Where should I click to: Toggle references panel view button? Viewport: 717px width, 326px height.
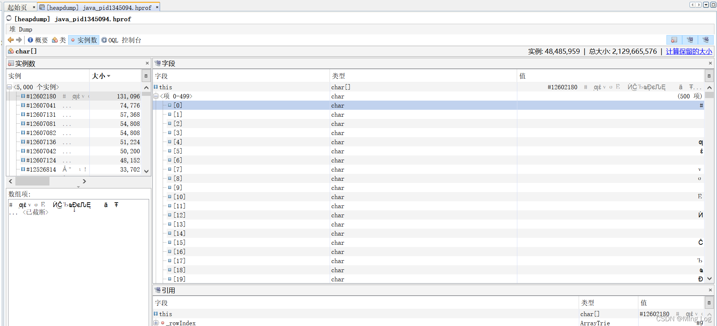click(706, 40)
